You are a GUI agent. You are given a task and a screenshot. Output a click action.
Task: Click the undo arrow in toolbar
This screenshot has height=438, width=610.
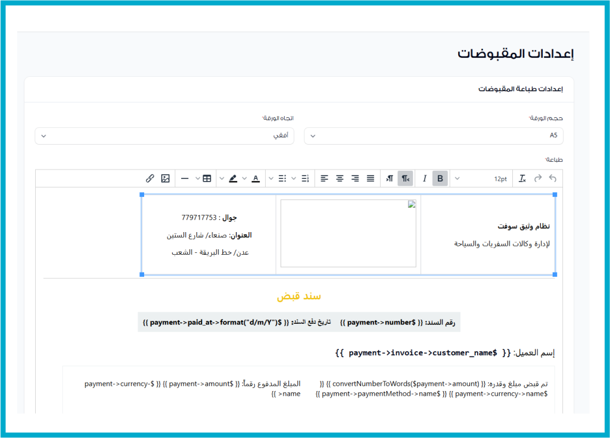(x=553, y=179)
